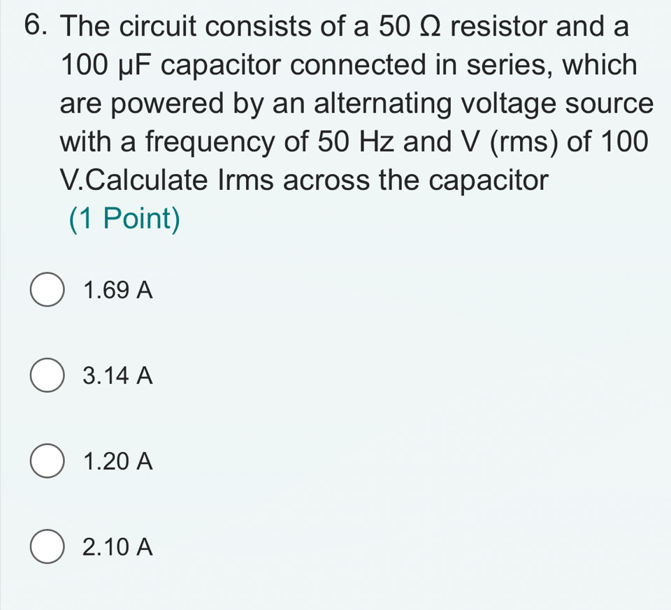Click the '3.14 A' answer label text
This screenshot has width=671, height=610.
tap(117, 376)
